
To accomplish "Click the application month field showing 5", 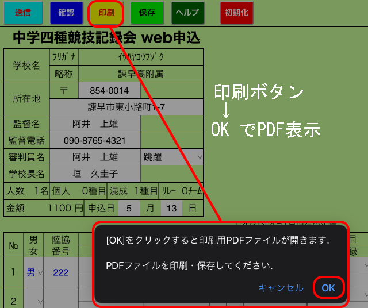I will coord(129,207).
